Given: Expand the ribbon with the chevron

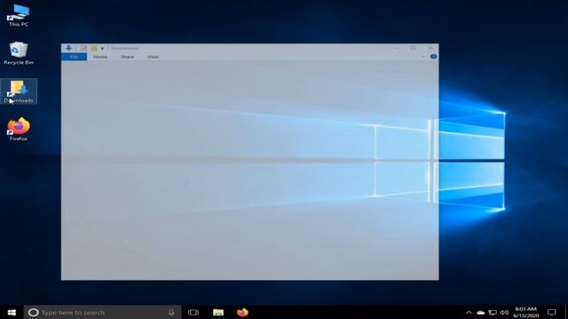Looking at the screenshot, I should pyautogui.click(x=423, y=57).
